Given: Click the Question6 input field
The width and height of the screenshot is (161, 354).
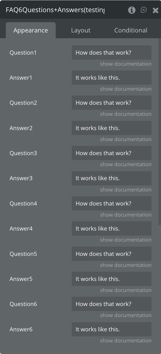Looking at the screenshot, I should (111, 304).
